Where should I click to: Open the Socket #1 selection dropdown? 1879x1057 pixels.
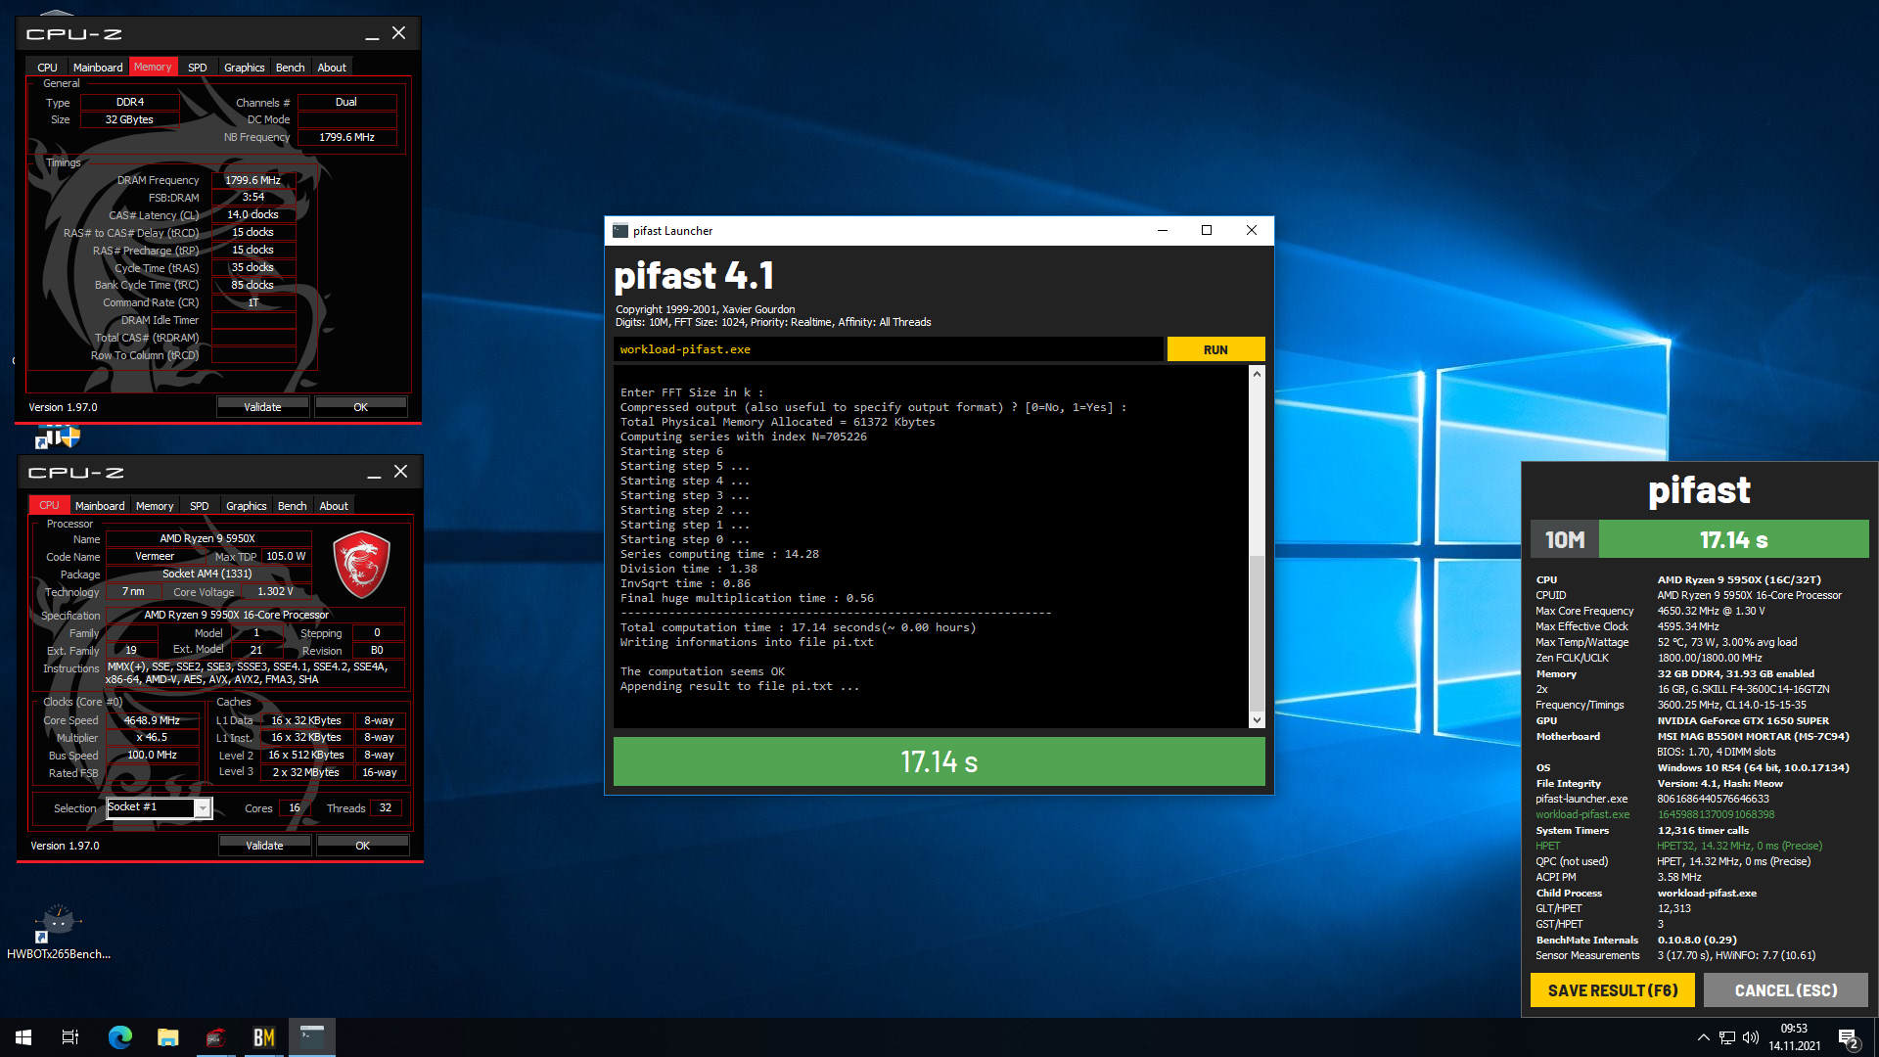pos(203,808)
